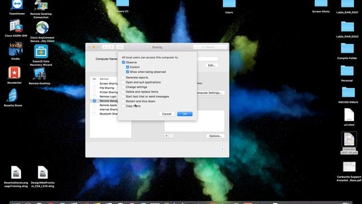The width and height of the screenshot is (362, 204).
Task: Open the Screen Shots folder
Action: [x=321, y=3]
